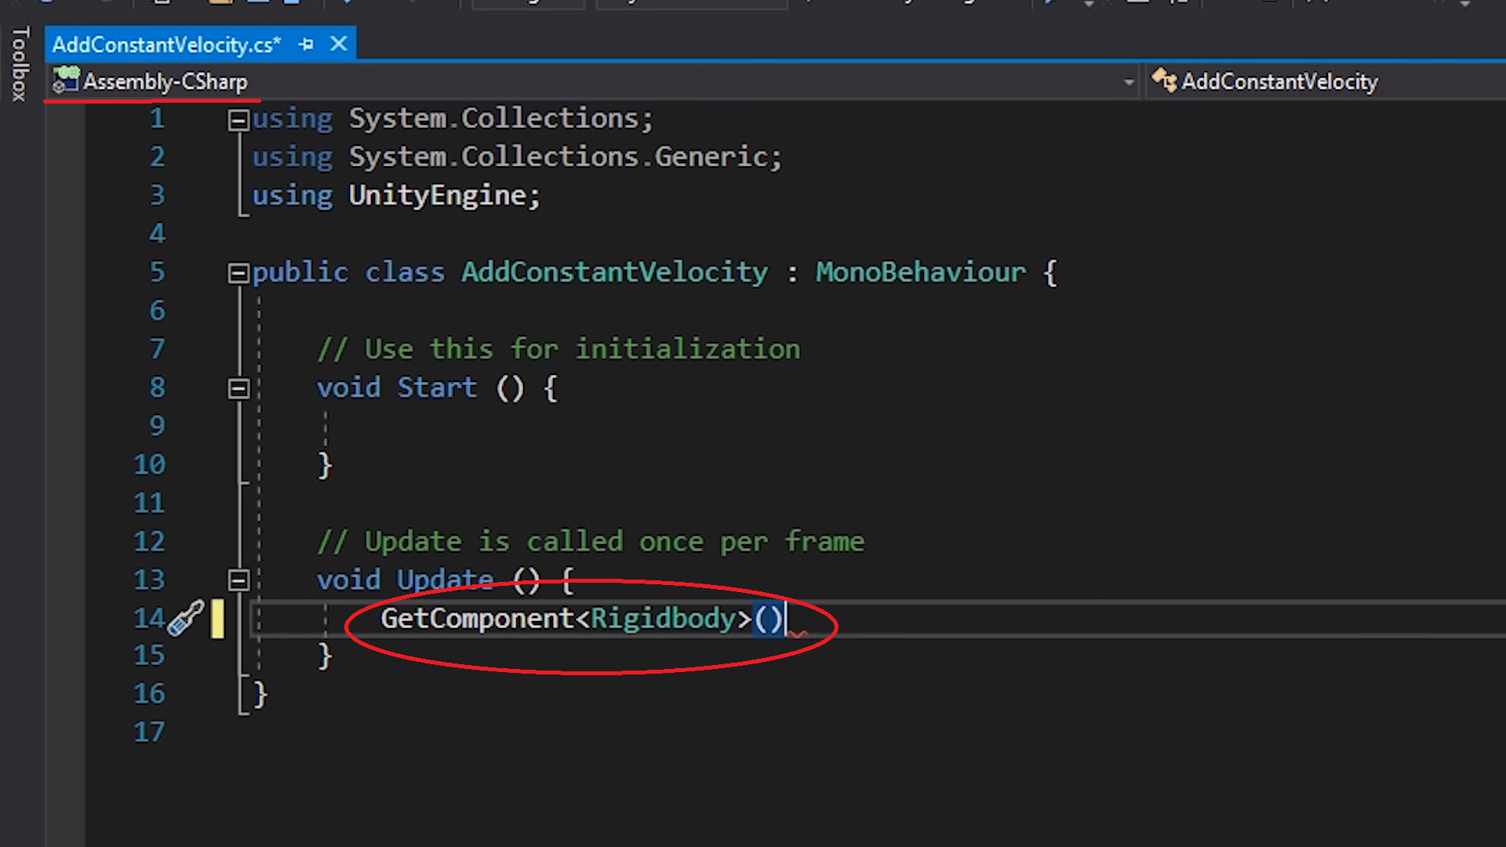
Task: Collapse the Update method using its outlining box
Action: point(238,580)
